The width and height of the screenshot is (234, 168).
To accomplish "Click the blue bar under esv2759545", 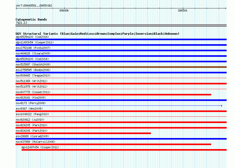I will 121,73.
